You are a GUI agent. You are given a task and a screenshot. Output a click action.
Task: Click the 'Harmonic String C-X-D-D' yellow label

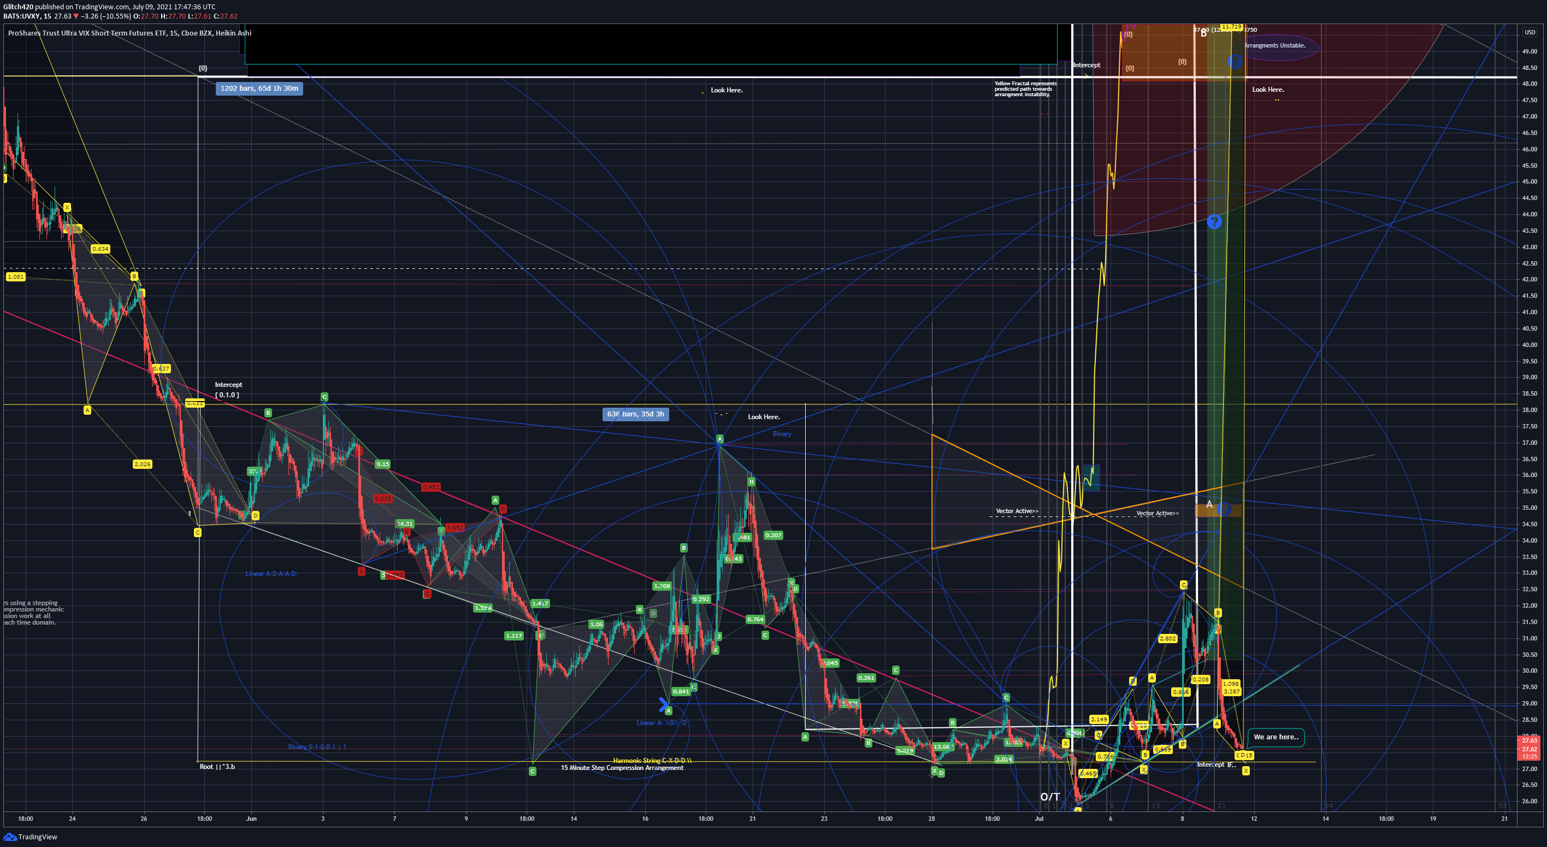point(652,761)
